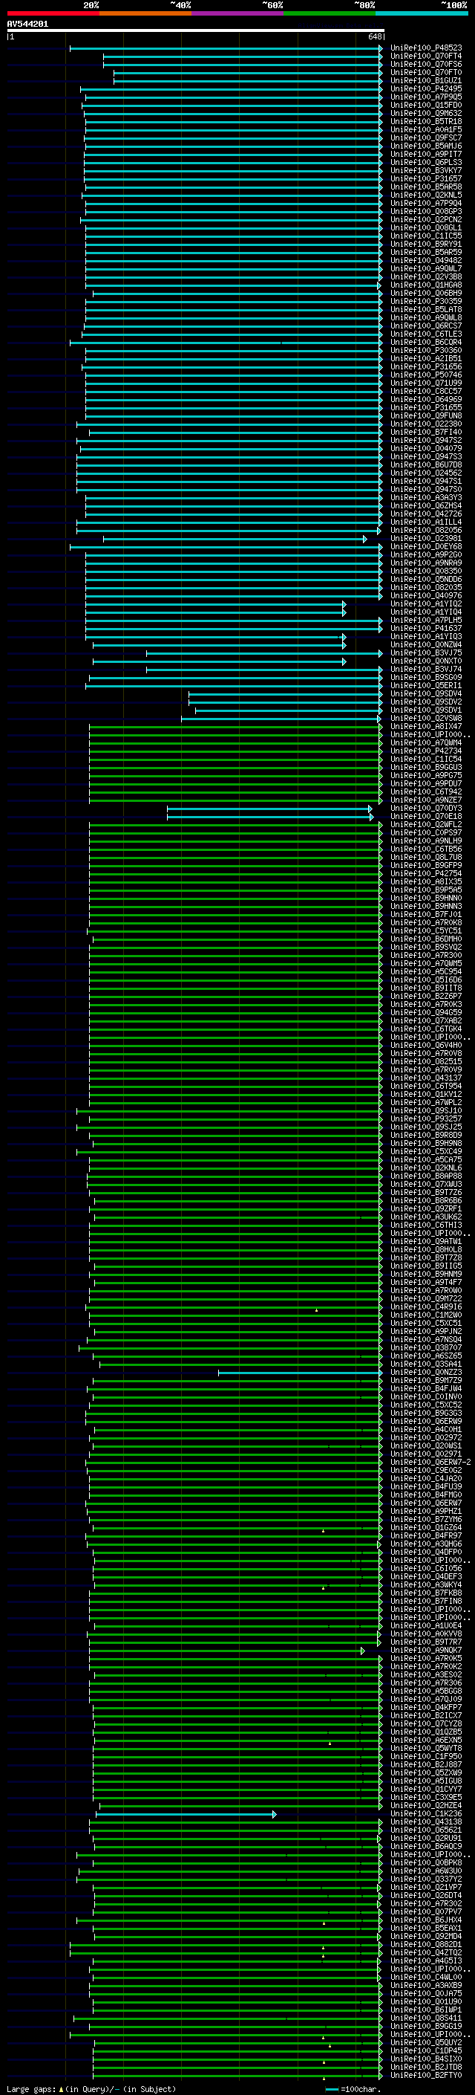Select the UniRef100_Q337Y2 label
The image size is (475, 2095).
tap(426, 1881)
